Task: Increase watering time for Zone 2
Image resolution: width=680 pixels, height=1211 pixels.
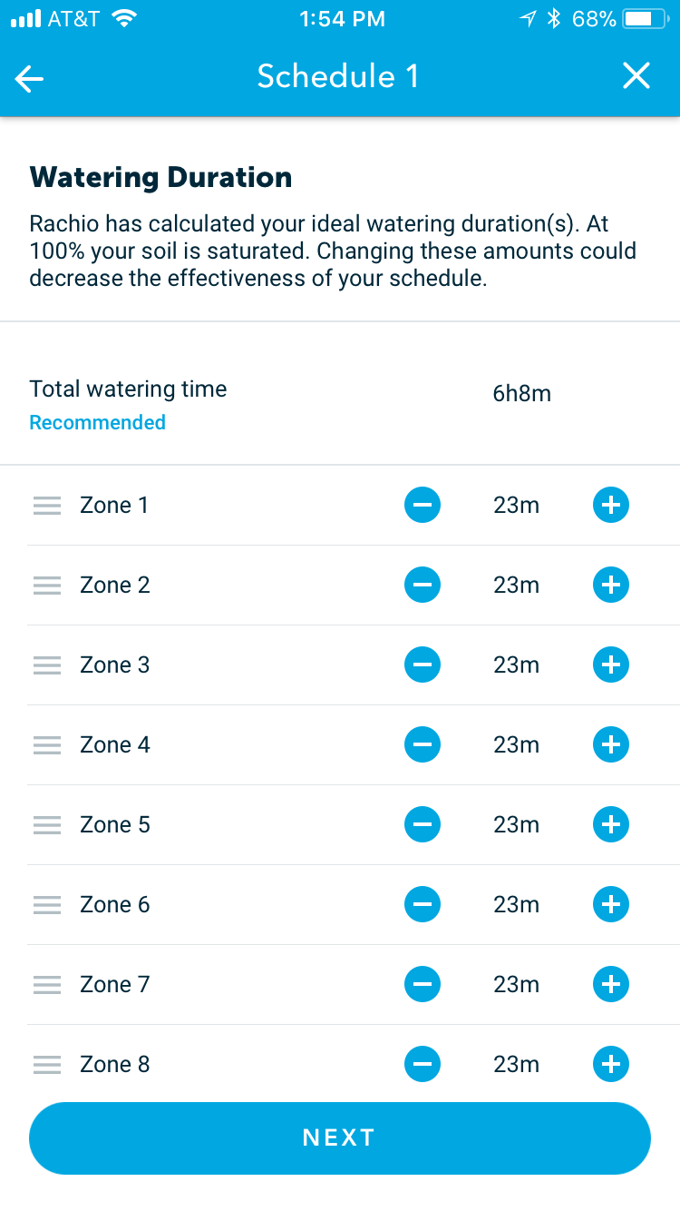Action: point(610,585)
